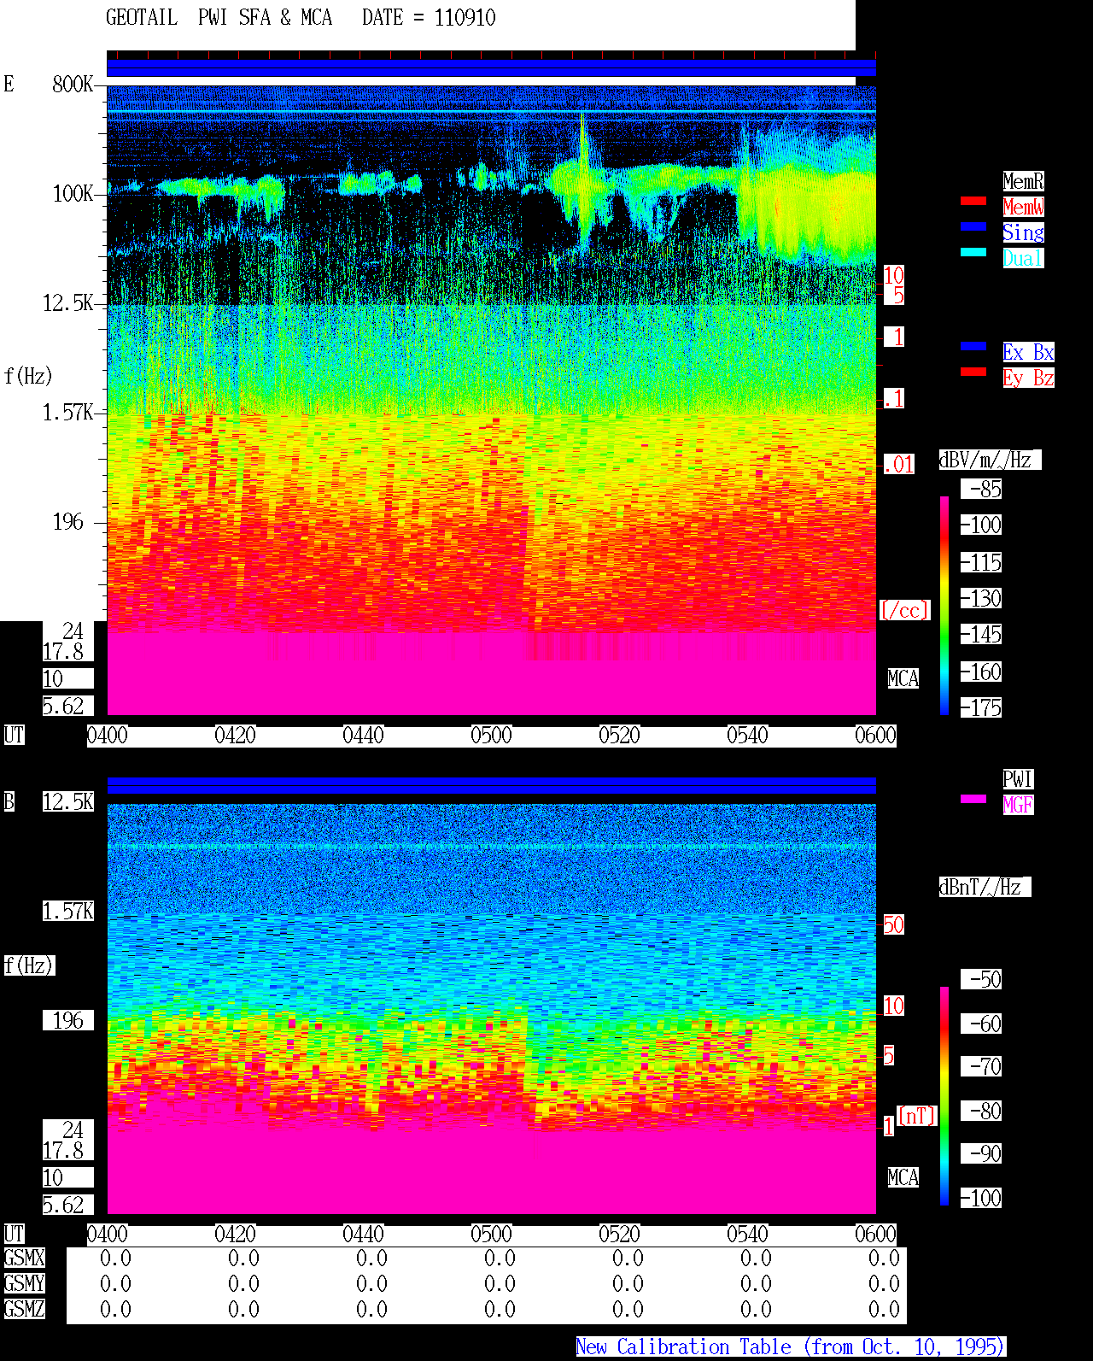
Task: Click '0540' on the E panel time axis
Action: pos(747,735)
